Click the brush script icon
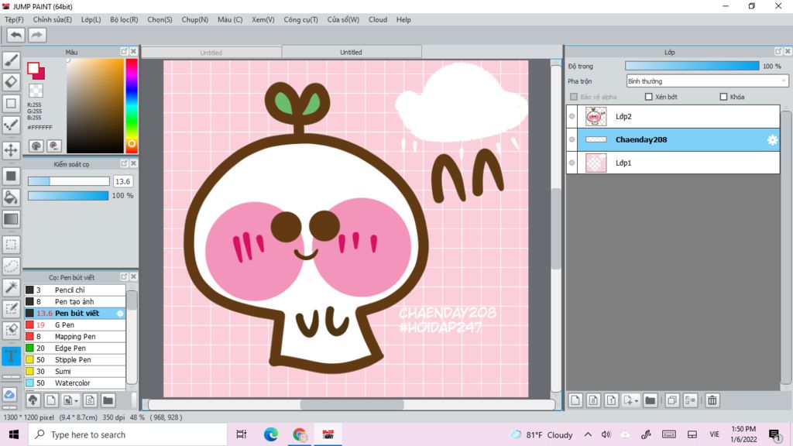Viewport: 793px width, 446px height. [x=90, y=400]
